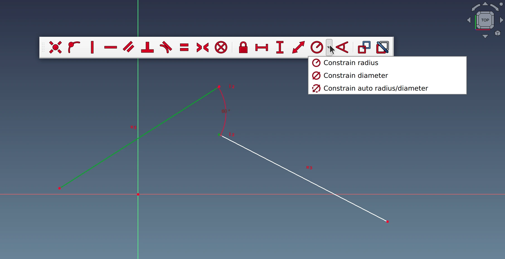This screenshot has width=505, height=259.
Task: Apply the Constrain horizontal tool
Action: [111, 48]
